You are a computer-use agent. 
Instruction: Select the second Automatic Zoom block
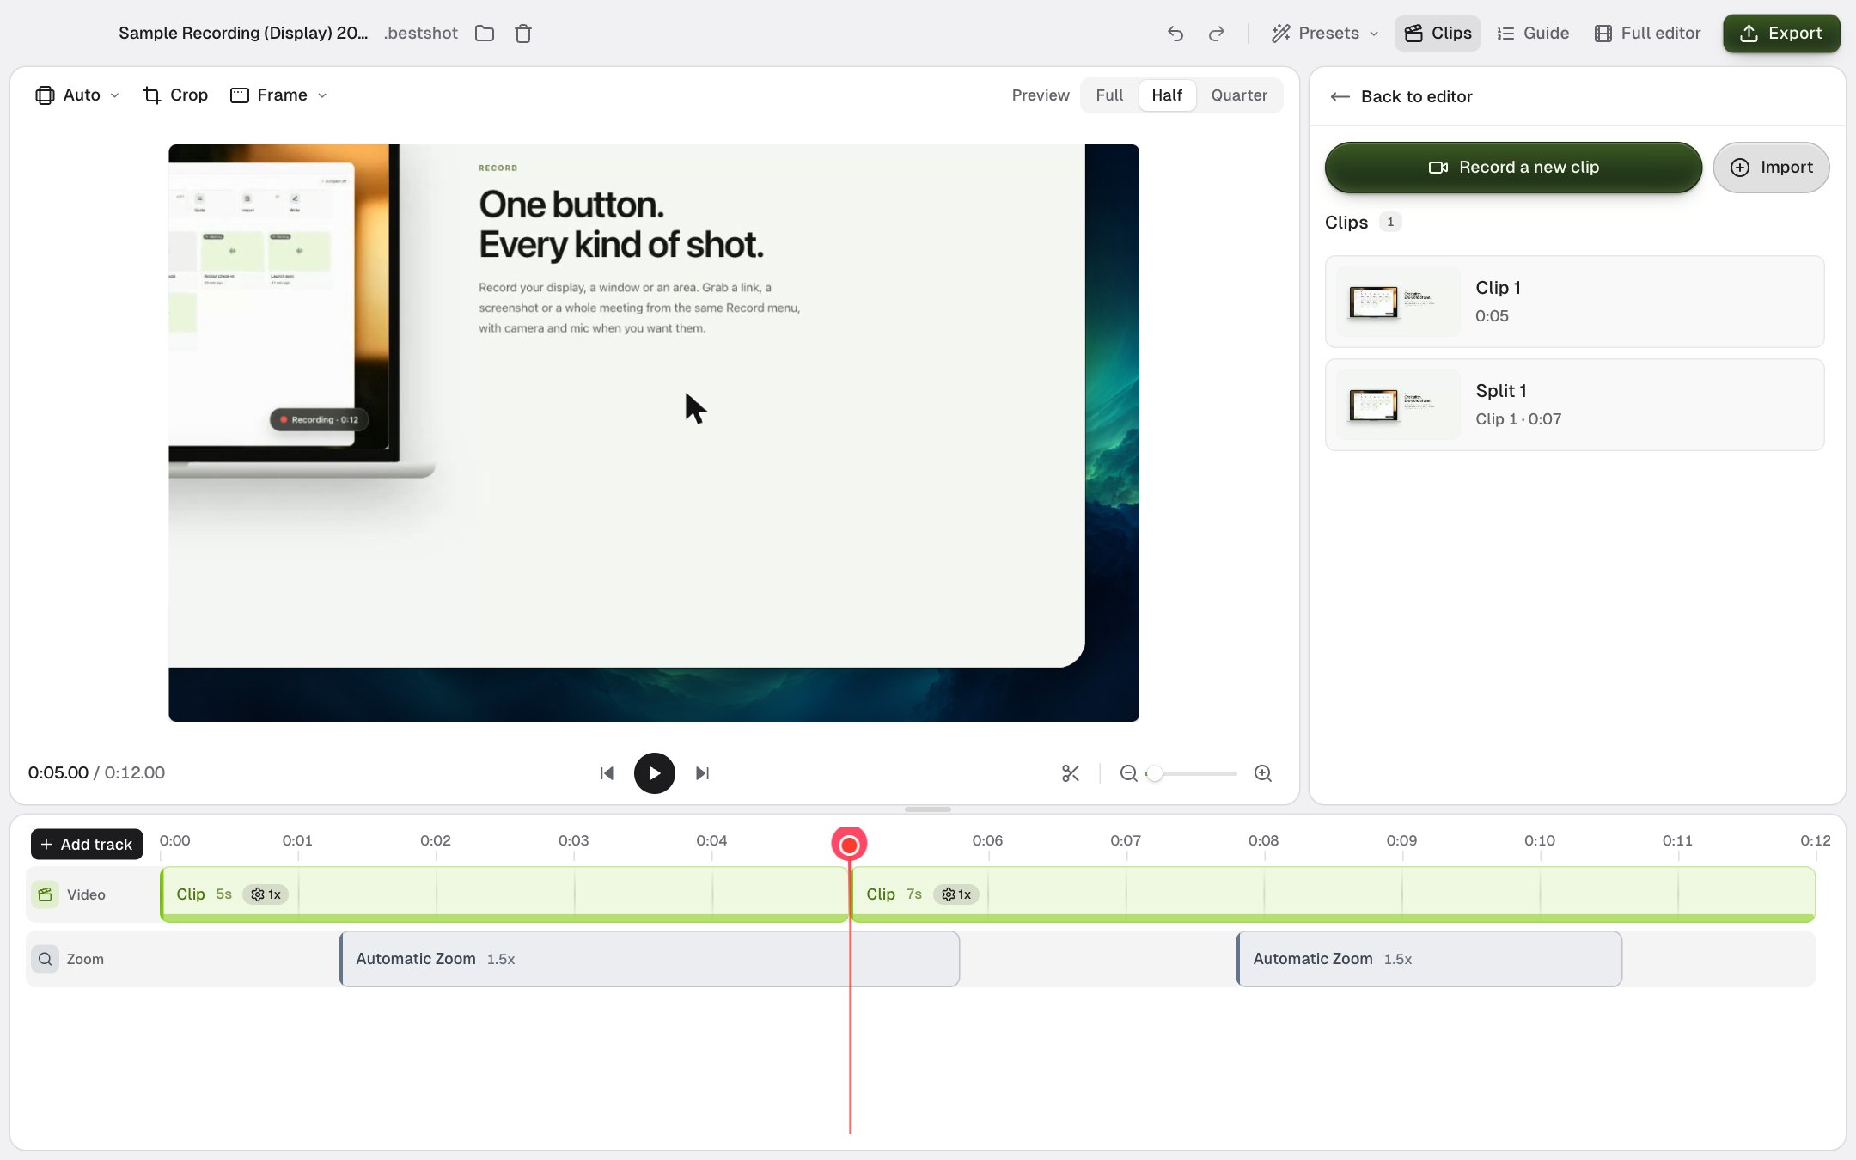(x=1429, y=959)
